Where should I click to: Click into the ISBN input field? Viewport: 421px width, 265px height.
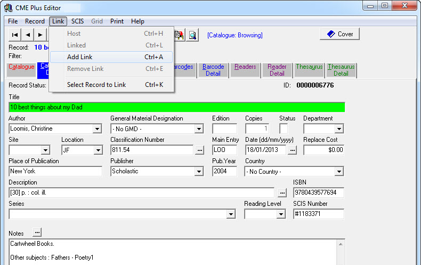(x=318, y=192)
